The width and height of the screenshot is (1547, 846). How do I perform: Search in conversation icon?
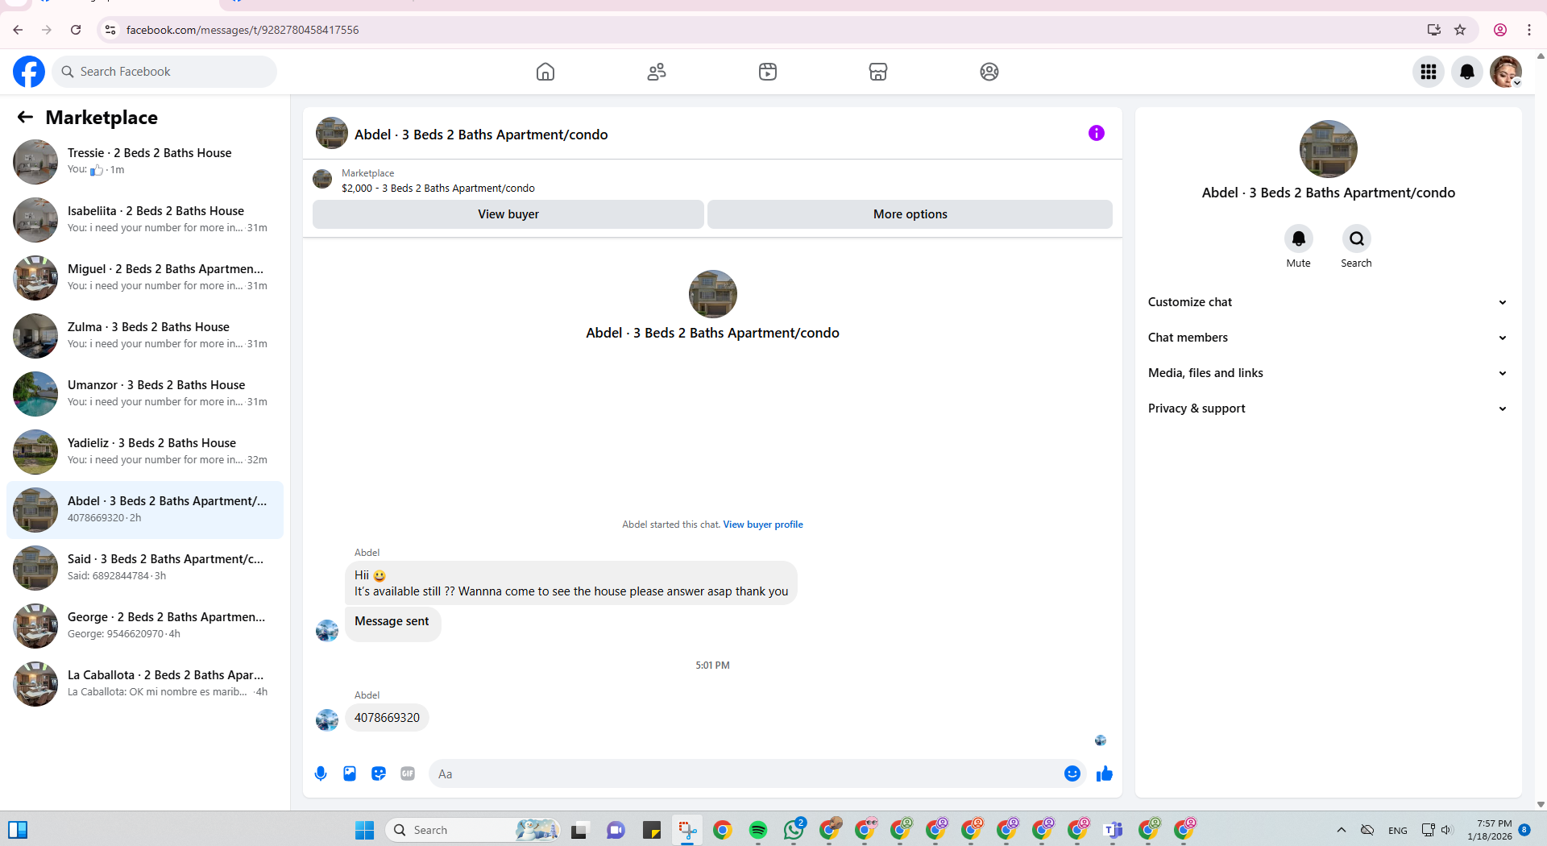tap(1357, 238)
